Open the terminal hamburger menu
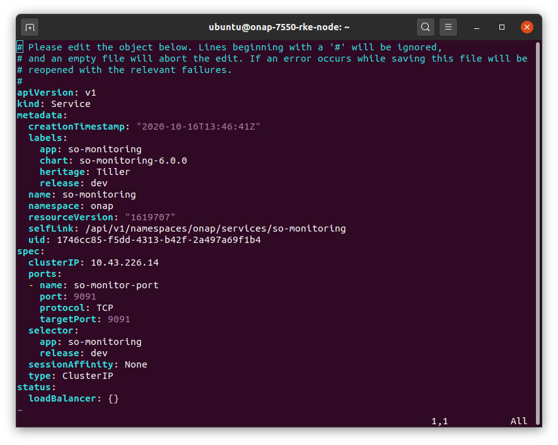Image resolution: width=558 pixels, height=445 pixels. point(448,27)
